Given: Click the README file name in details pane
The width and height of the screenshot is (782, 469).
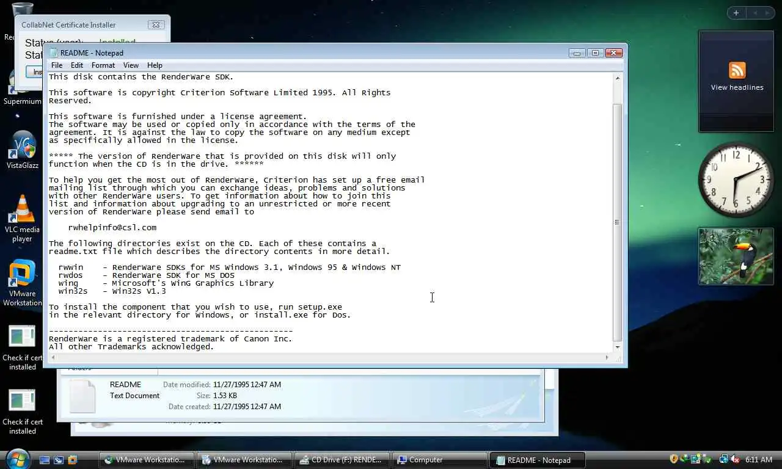Looking at the screenshot, I should coord(125,385).
